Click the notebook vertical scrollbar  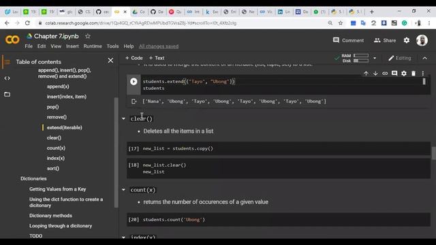(x=433, y=153)
